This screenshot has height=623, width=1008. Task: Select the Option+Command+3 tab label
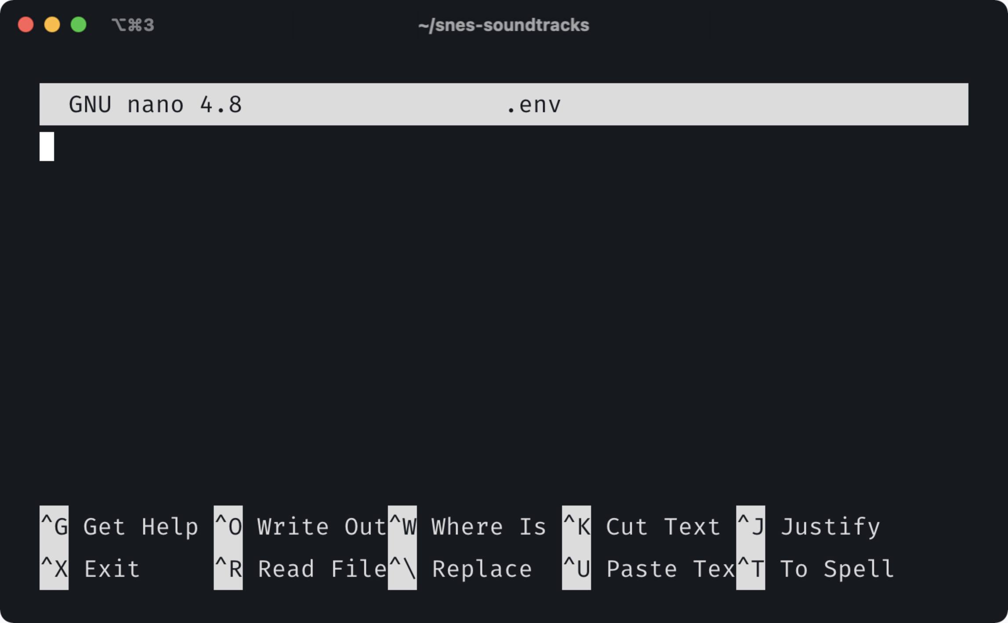(133, 25)
